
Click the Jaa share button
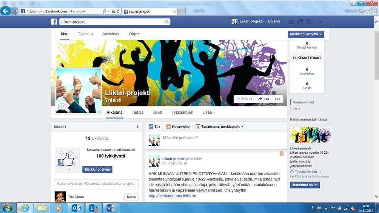click(x=264, y=99)
